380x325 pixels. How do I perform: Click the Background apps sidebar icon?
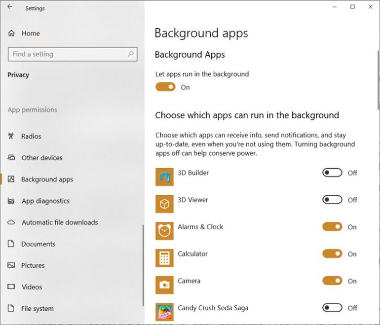11,179
